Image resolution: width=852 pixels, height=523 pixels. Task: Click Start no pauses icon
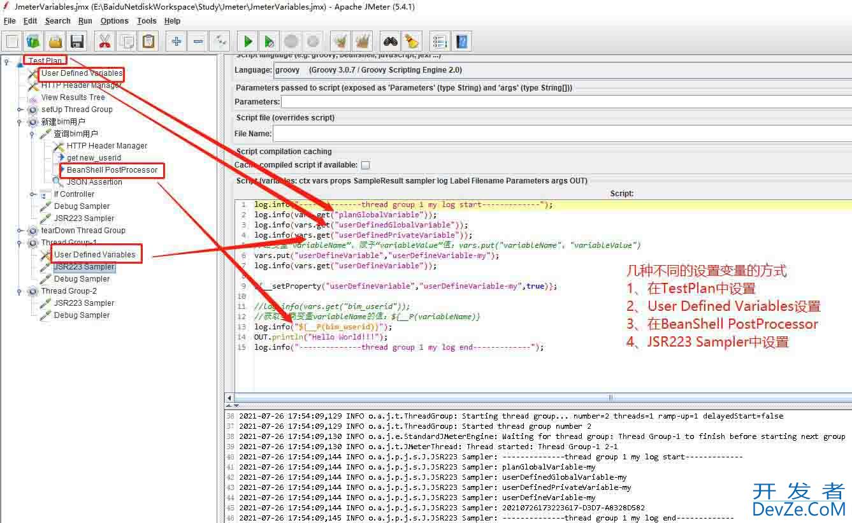pyautogui.click(x=270, y=42)
